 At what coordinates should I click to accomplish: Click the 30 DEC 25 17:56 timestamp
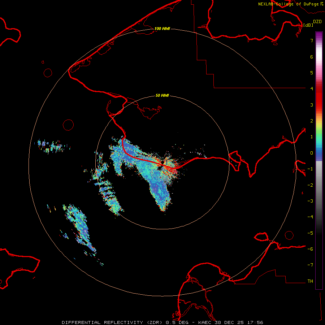239,322
